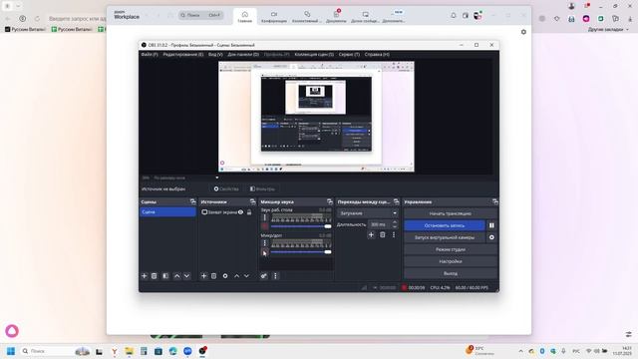Image resolution: width=638 pixels, height=359 pixels.
Task: Open OBS Настройки button
Action: [x=451, y=261]
